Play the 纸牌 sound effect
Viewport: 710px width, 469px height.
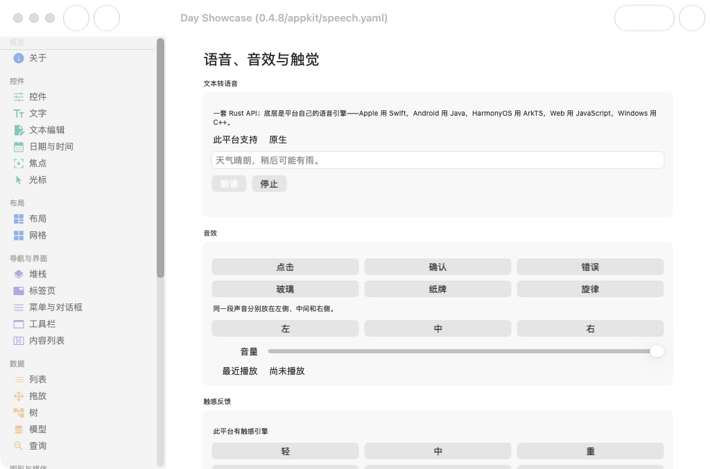click(x=438, y=289)
